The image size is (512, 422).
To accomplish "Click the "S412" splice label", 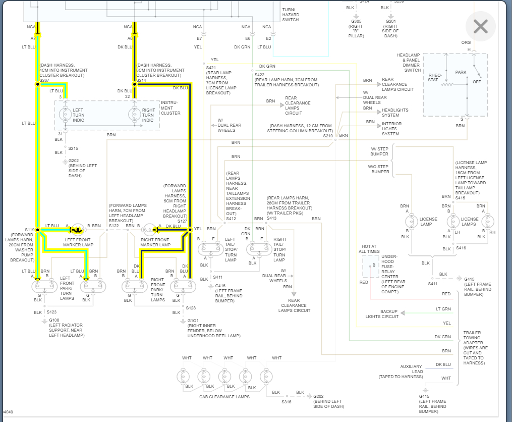I will (231, 219).
